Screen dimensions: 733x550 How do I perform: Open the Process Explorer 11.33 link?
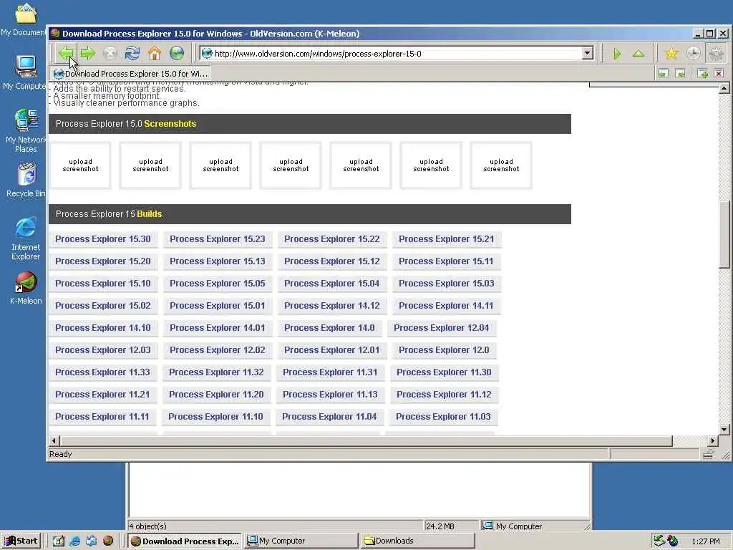pyautogui.click(x=102, y=372)
